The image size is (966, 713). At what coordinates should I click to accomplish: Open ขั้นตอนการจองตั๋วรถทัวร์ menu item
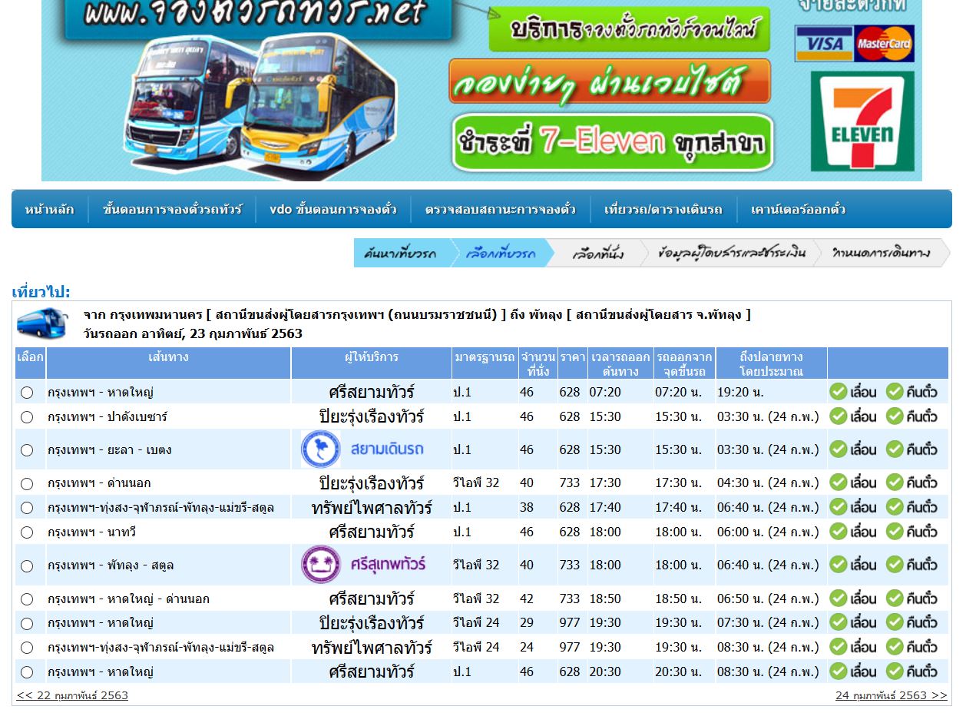(x=172, y=209)
